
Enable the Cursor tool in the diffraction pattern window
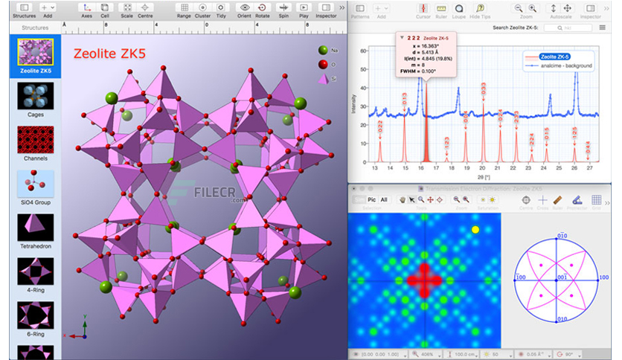(x=423, y=8)
